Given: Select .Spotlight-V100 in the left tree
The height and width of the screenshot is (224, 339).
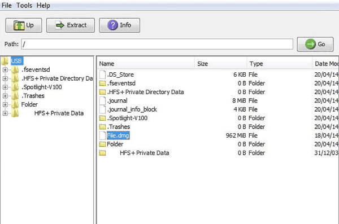Looking at the screenshot, I should [x=41, y=87].
